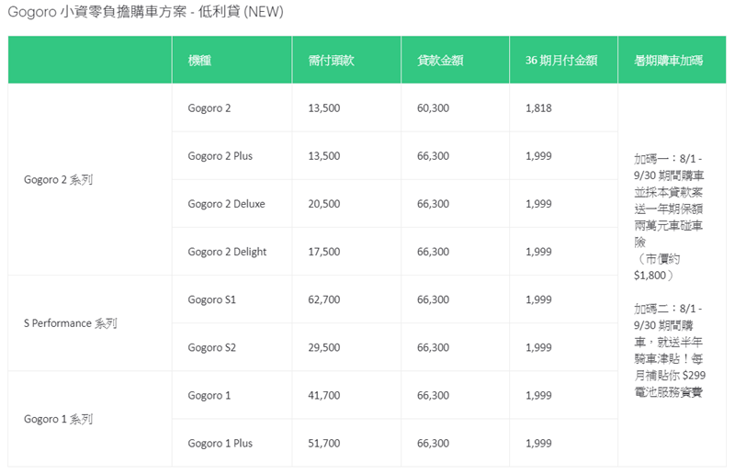Select the '17,500' down payment value
Image resolution: width=735 pixels, height=474 pixels.
324,252
